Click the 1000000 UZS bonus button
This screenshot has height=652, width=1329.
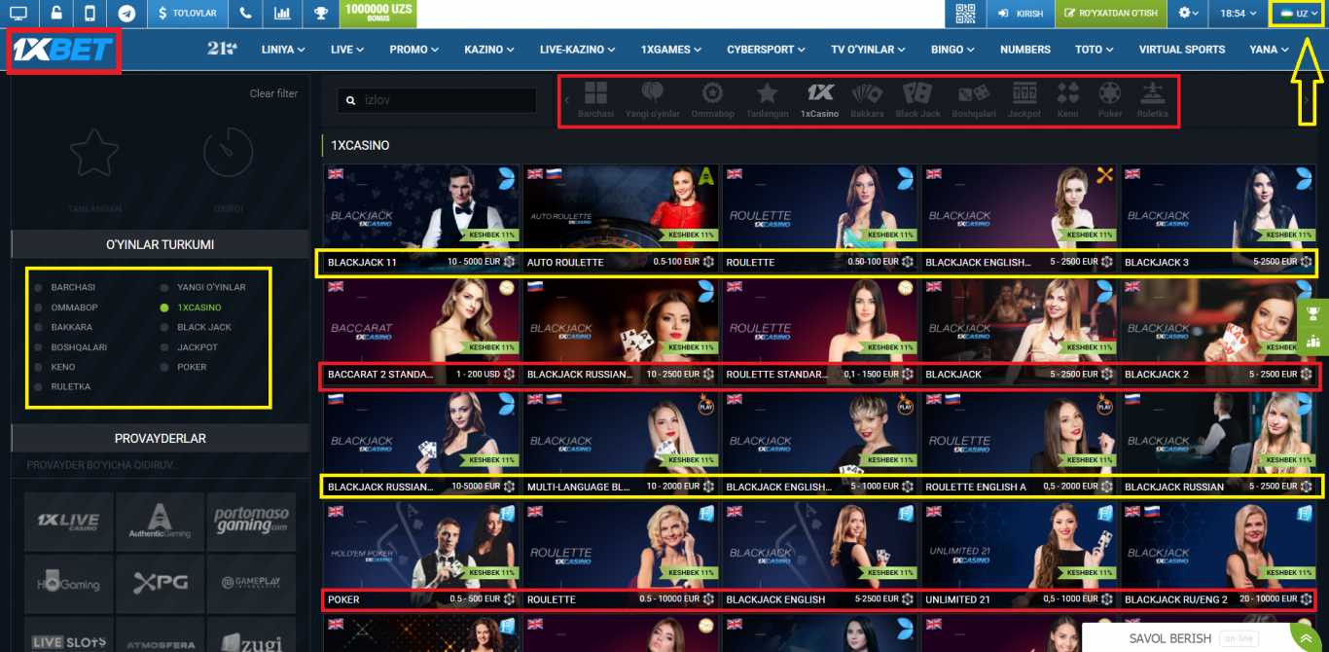click(x=378, y=14)
